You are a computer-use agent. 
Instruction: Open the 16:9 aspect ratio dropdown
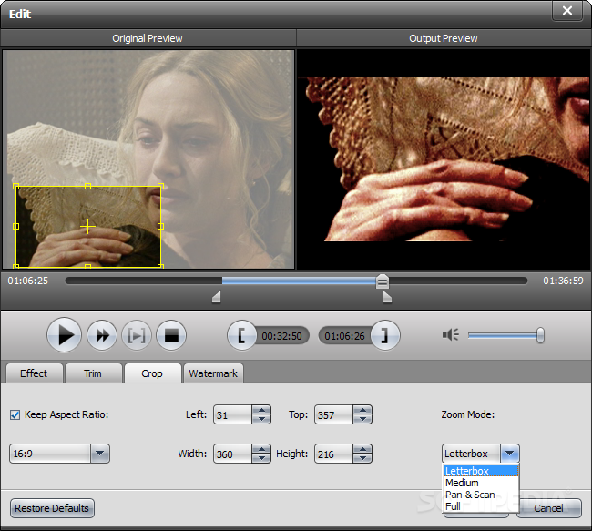point(100,454)
